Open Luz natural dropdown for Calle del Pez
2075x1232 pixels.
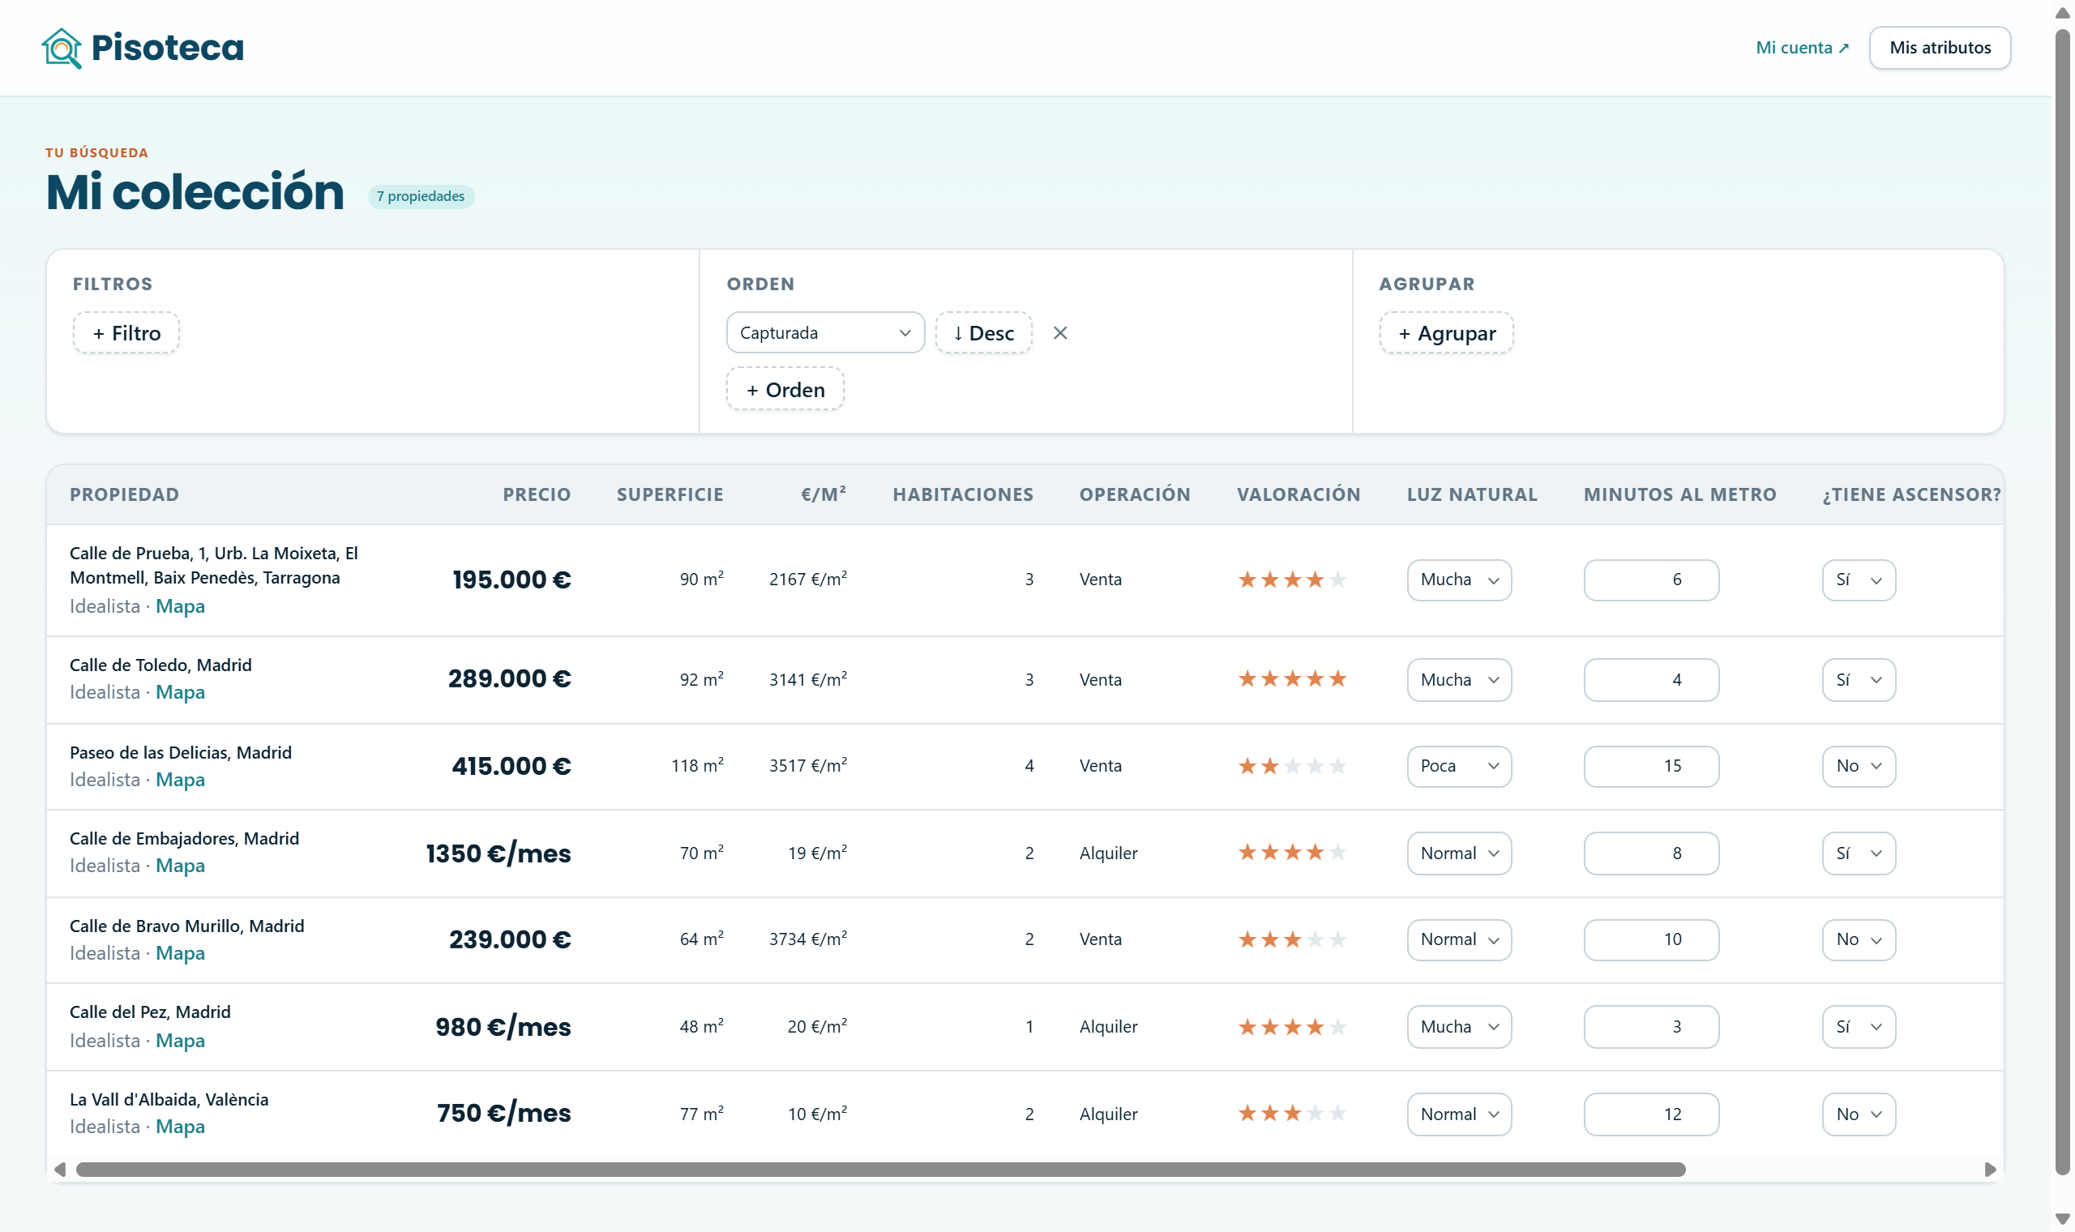1459,1027
